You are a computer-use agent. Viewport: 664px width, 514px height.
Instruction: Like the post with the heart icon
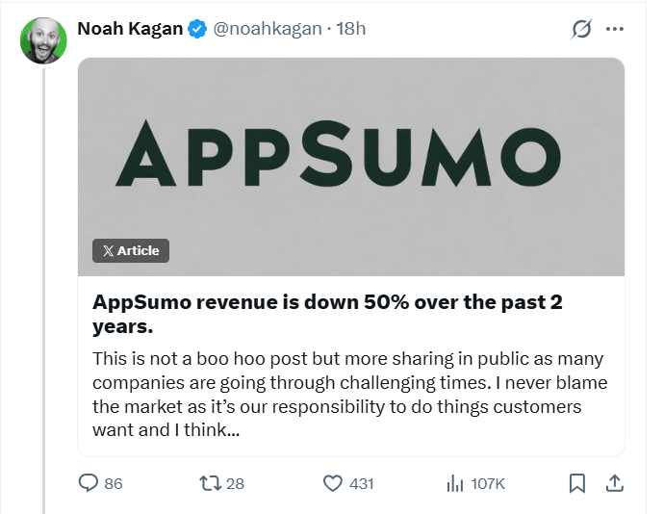point(334,483)
